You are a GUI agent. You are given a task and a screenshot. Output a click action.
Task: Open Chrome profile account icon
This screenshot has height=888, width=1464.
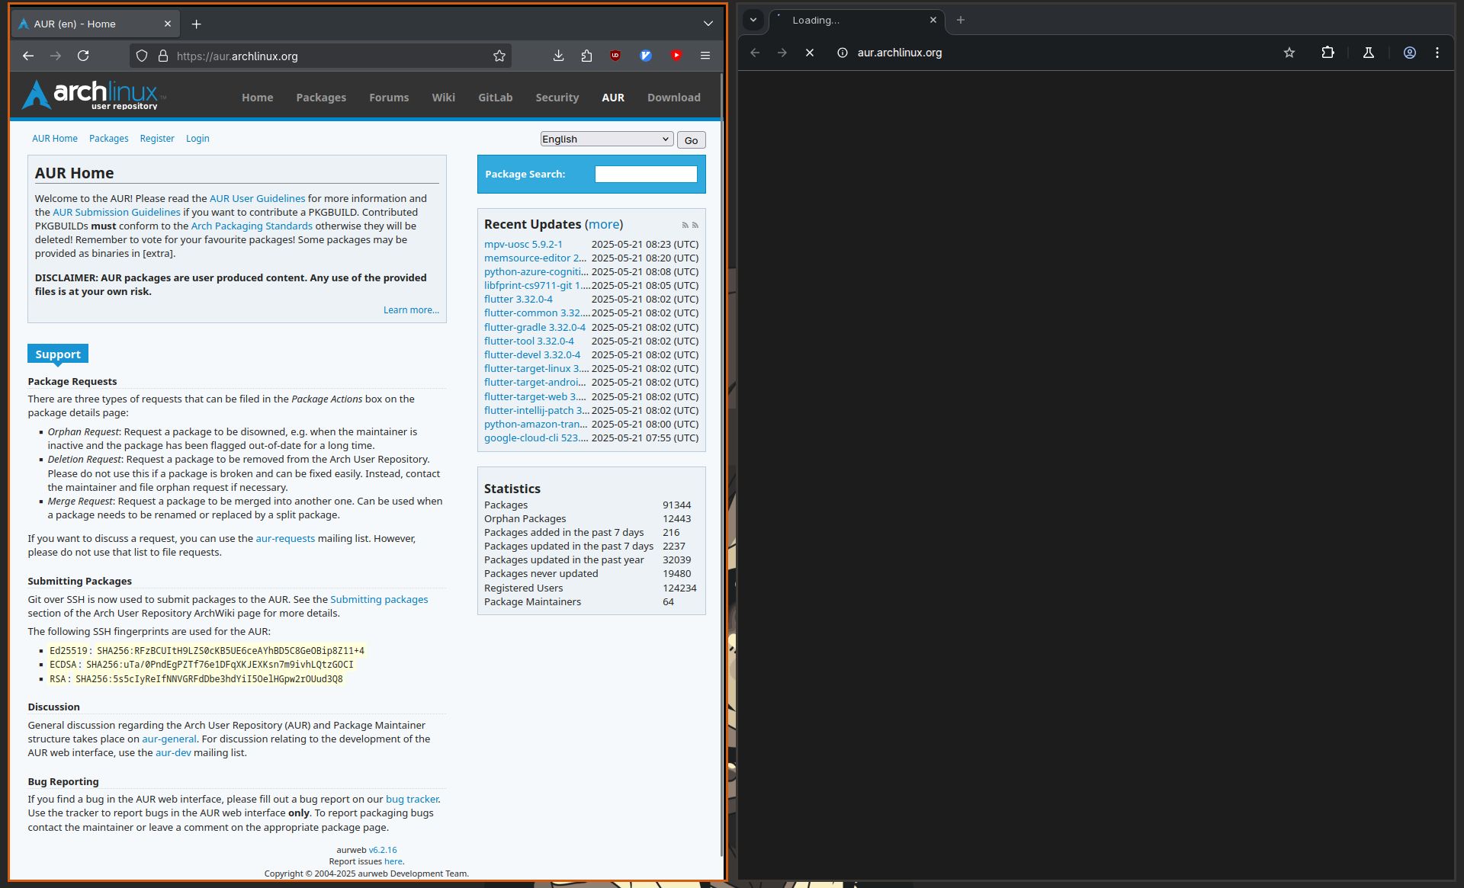pyautogui.click(x=1410, y=53)
